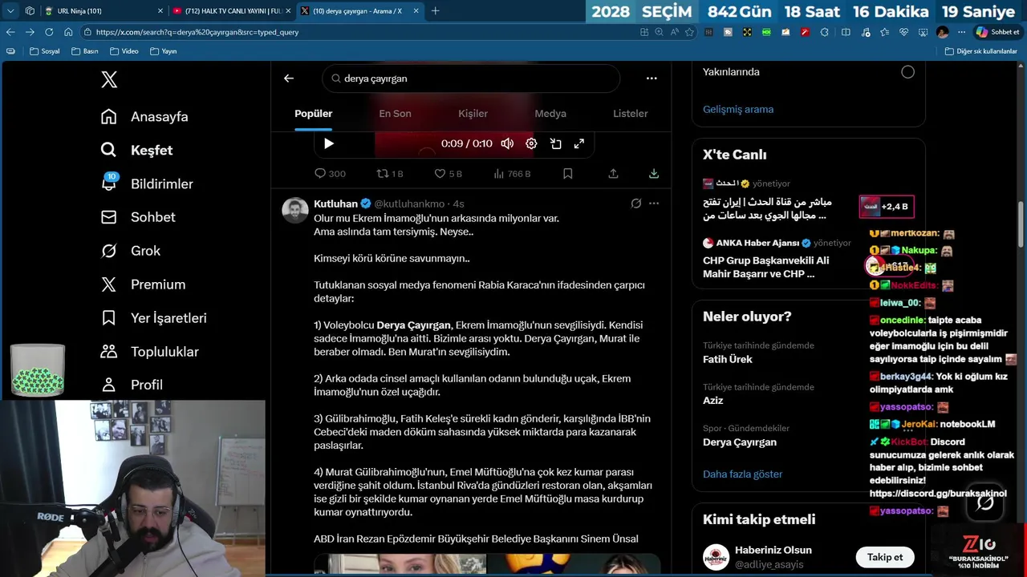1027x577 pixels.
Task: Switch to Listeler tab
Action: pyautogui.click(x=631, y=114)
